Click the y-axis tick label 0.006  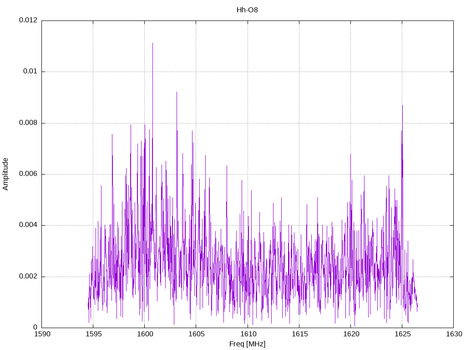(x=28, y=174)
